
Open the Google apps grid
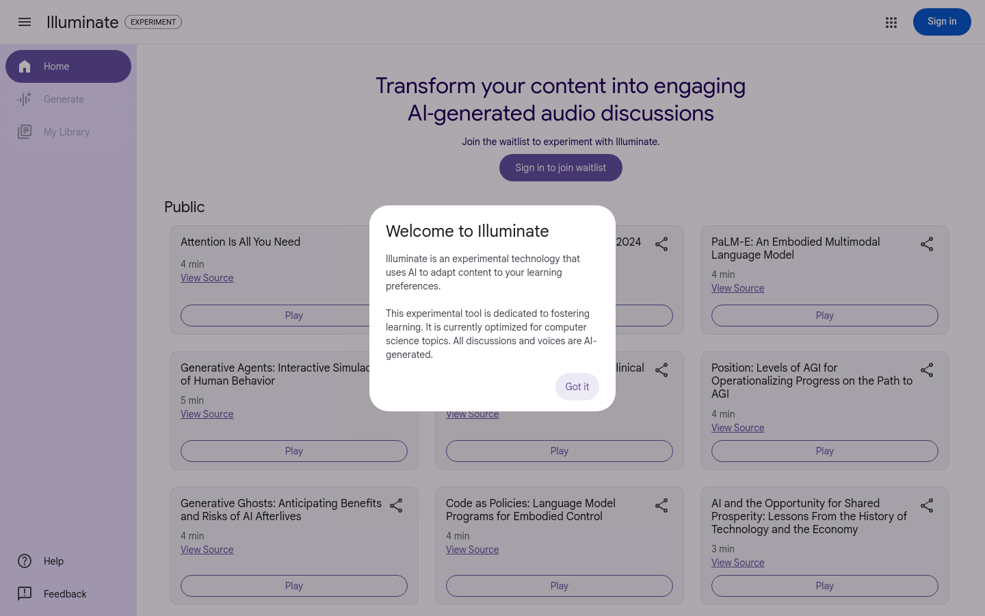(x=891, y=23)
